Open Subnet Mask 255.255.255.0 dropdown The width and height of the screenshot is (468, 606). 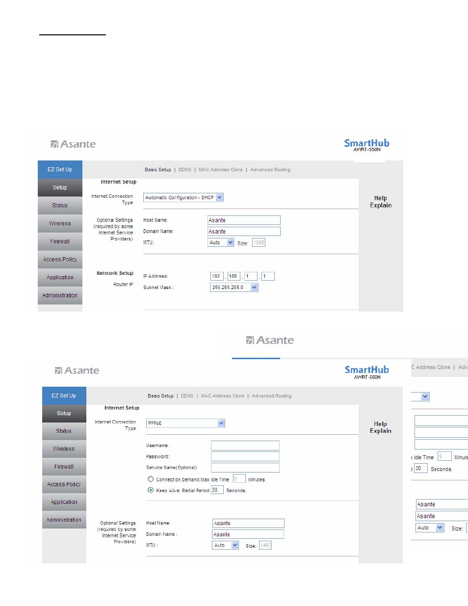[x=234, y=288]
